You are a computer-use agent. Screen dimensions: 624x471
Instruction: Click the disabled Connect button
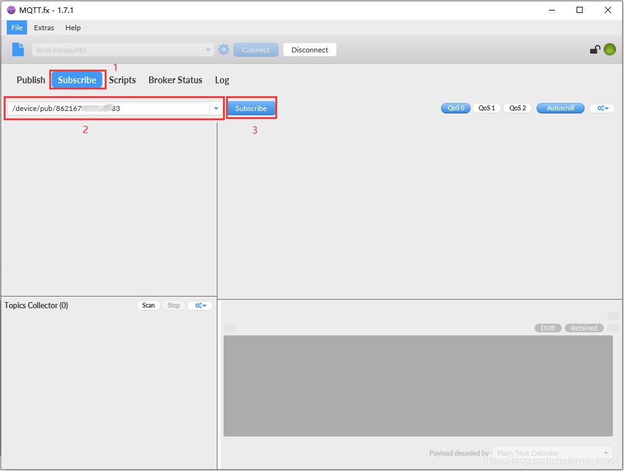pyautogui.click(x=256, y=50)
